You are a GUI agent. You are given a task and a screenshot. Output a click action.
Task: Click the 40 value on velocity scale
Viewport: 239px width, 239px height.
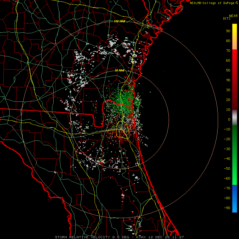228,80
